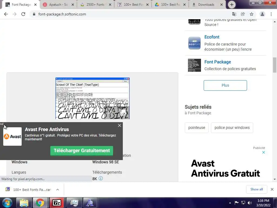Open the Font Package sidebar link
Viewport: 277px width, 208px height.
217,62
